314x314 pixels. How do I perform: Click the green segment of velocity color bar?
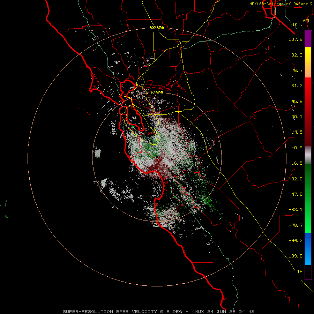(x=308, y=198)
